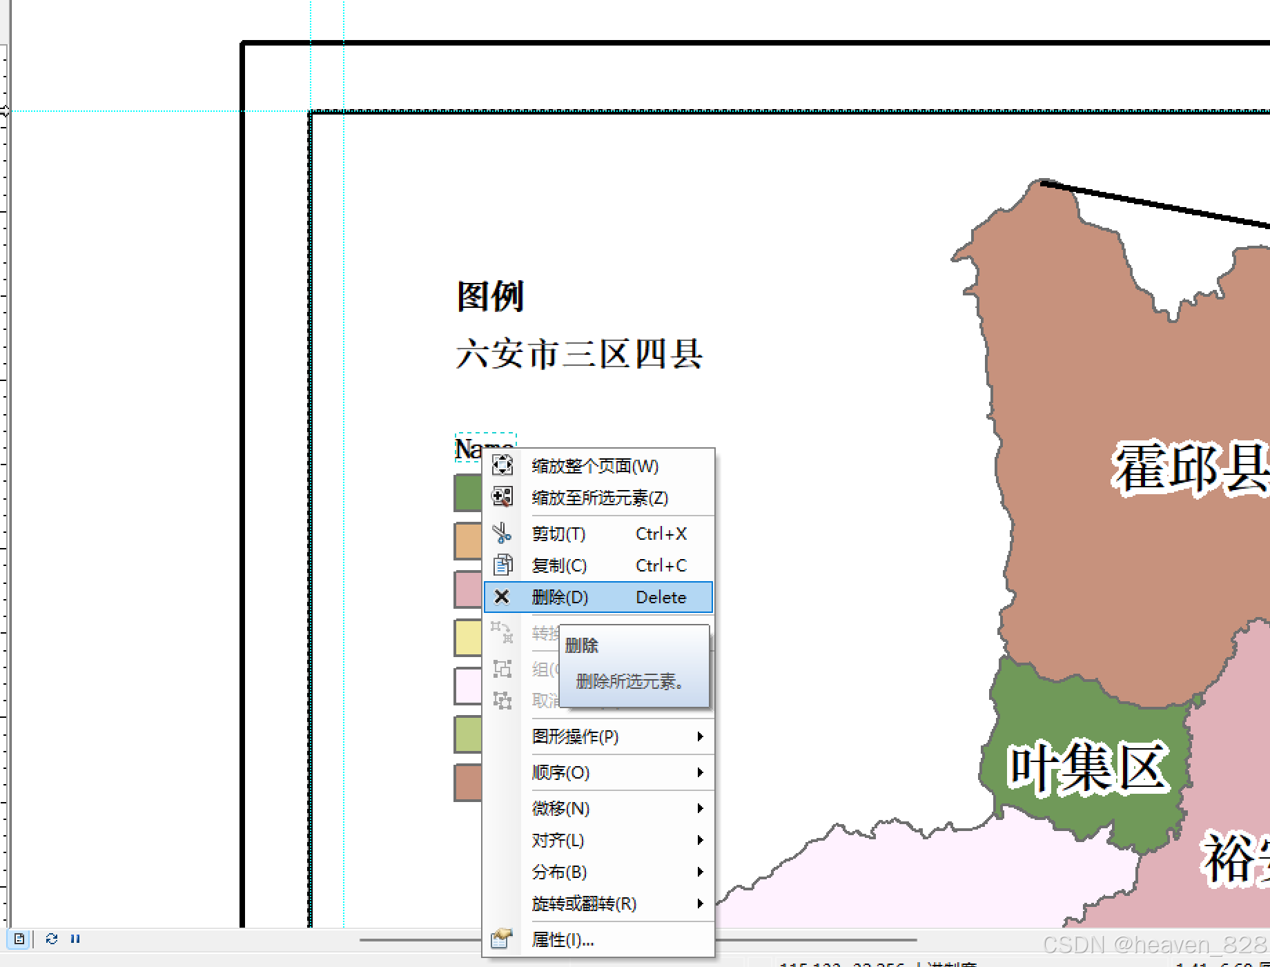Click the layout view button at bottom left
The width and height of the screenshot is (1270, 967).
(x=19, y=939)
